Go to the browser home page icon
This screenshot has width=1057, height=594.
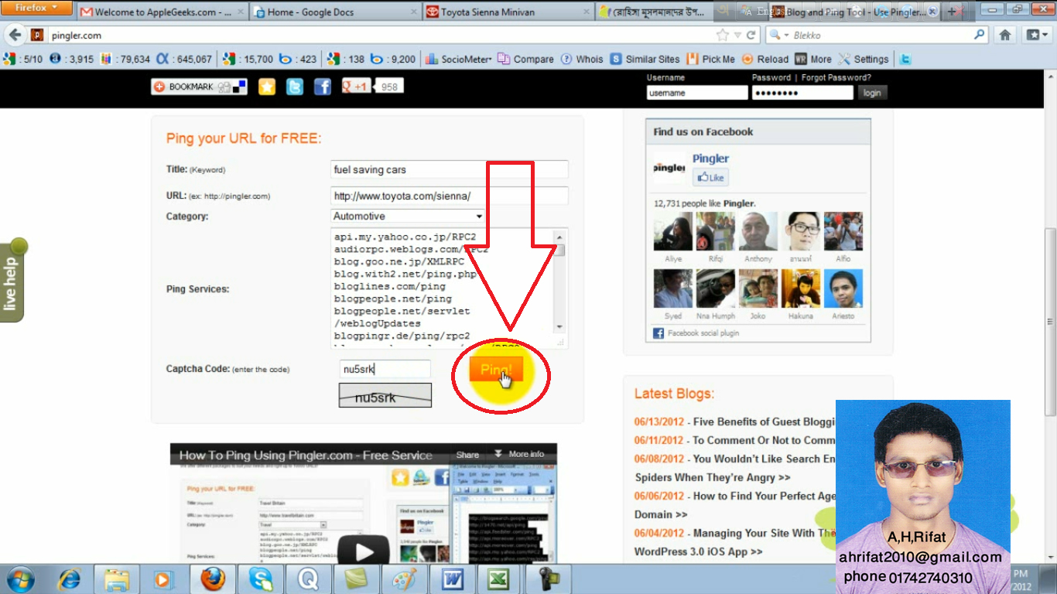pyautogui.click(x=1005, y=35)
